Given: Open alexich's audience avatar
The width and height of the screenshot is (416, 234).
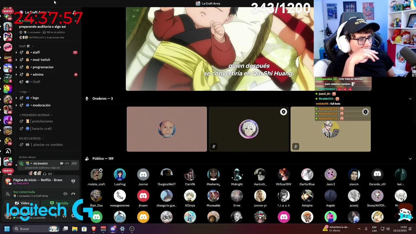Looking at the screenshot, I should click(x=354, y=175).
